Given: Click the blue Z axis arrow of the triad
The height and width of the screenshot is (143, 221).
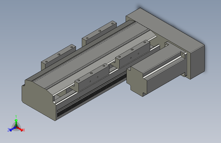Looking at the screenshot, I should 13,129.
